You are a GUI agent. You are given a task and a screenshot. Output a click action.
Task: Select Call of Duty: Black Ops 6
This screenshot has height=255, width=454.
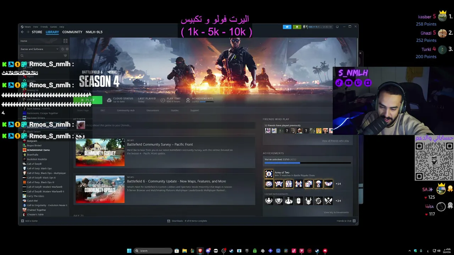coord(41,178)
